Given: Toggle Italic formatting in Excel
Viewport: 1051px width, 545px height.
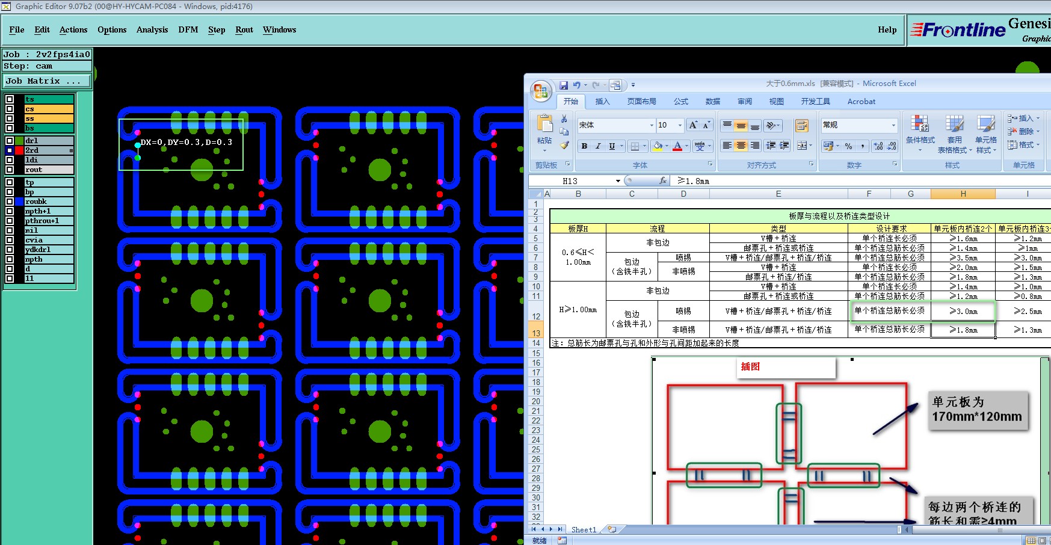Looking at the screenshot, I should click(x=598, y=146).
